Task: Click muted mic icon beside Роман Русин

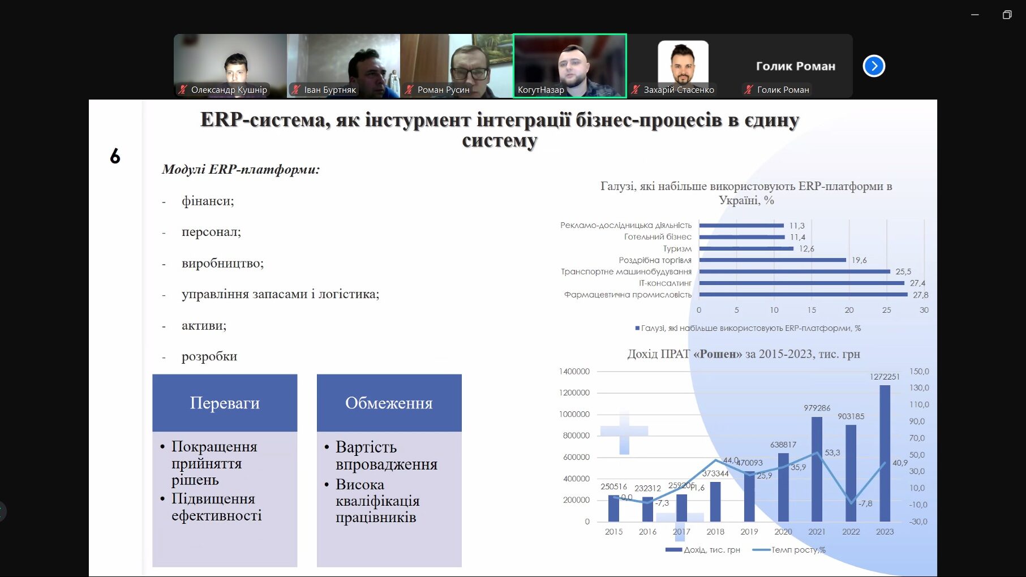Action: coord(409,89)
